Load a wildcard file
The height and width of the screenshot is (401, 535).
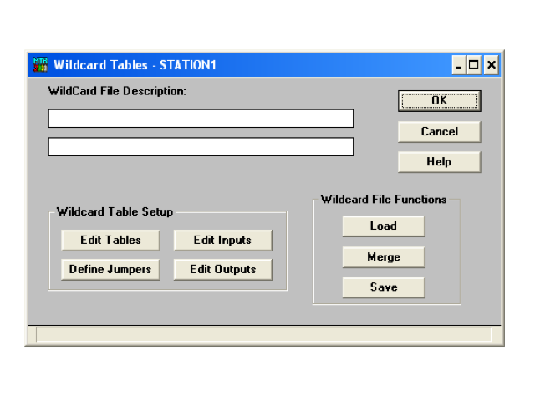[x=384, y=226]
